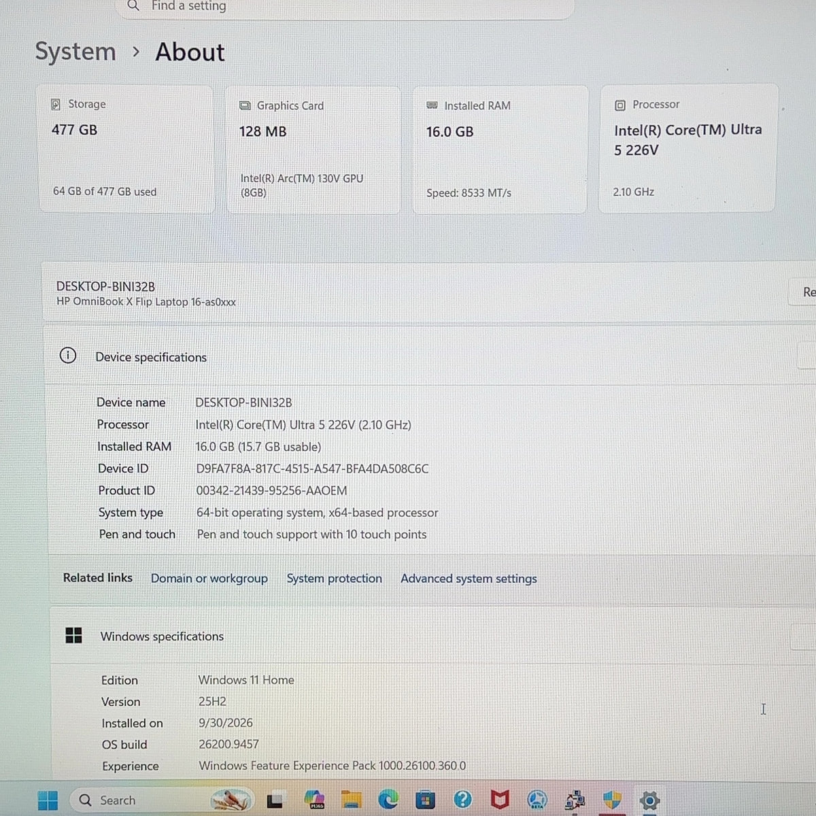This screenshot has width=816, height=816.
Task: Open the Domain or workgroup link
Action: [x=209, y=579]
